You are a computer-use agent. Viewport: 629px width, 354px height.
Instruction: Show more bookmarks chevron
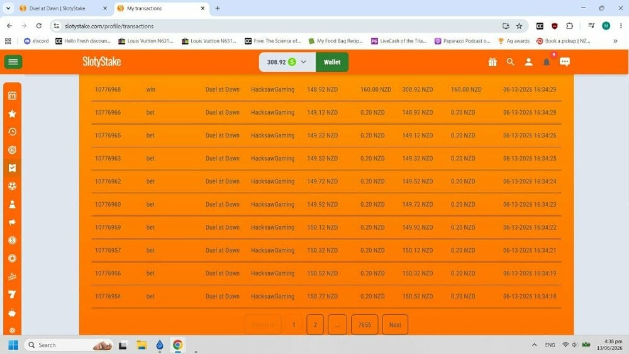615,41
